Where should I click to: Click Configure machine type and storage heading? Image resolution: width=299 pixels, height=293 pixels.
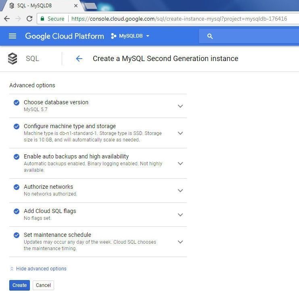(x=70, y=126)
